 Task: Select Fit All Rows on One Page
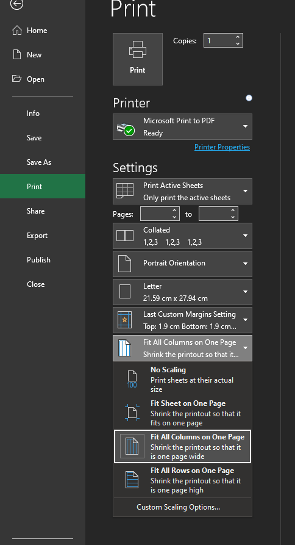pos(183,480)
